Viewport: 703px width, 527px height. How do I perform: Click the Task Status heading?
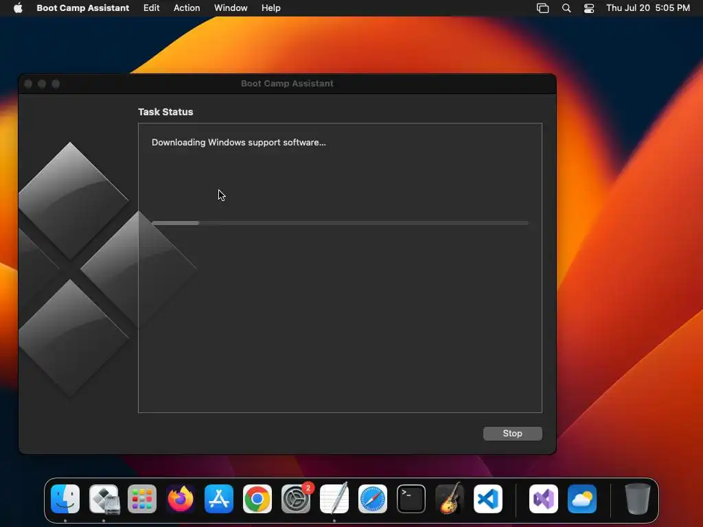coord(165,112)
